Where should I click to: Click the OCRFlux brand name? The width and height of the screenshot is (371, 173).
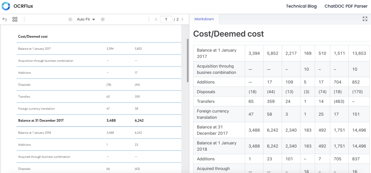pos(23,6)
